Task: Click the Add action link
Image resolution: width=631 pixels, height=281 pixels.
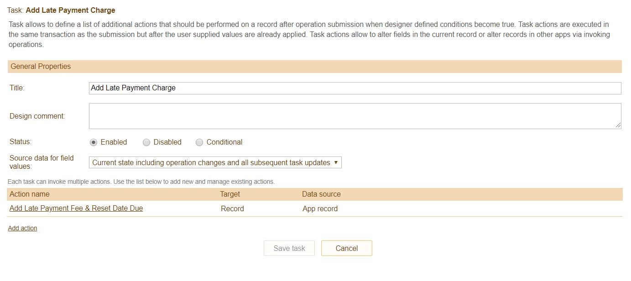Action: [x=22, y=228]
